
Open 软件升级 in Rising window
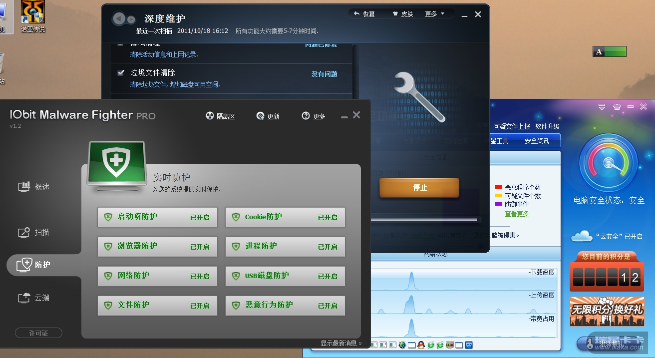coord(547,127)
